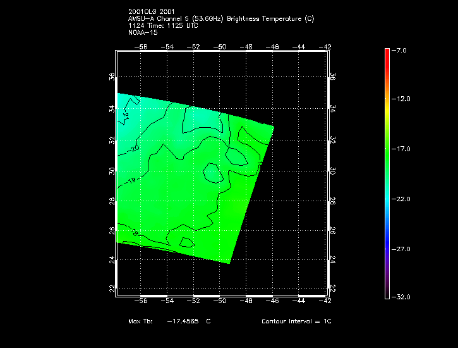The height and width of the screenshot is (348, 458).
Task: Click the NOAA-15 satellite label
Action: click(x=142, y=32)
